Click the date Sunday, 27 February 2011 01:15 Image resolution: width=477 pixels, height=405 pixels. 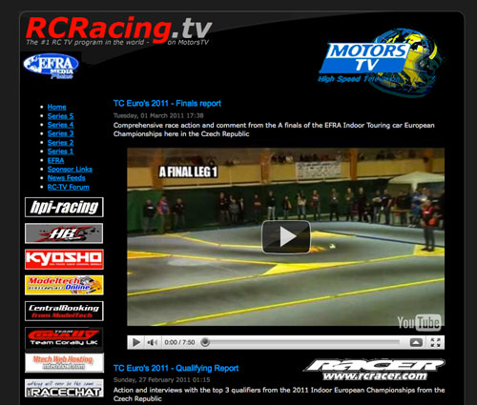click(161, 380)
